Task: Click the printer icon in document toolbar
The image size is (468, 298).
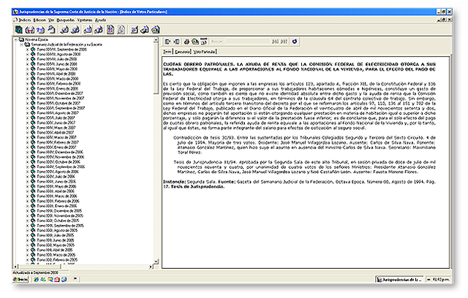Action: (x=186, y=42)
